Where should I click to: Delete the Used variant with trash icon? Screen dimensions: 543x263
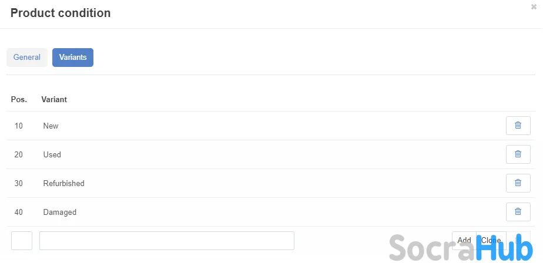coord(518,154)
